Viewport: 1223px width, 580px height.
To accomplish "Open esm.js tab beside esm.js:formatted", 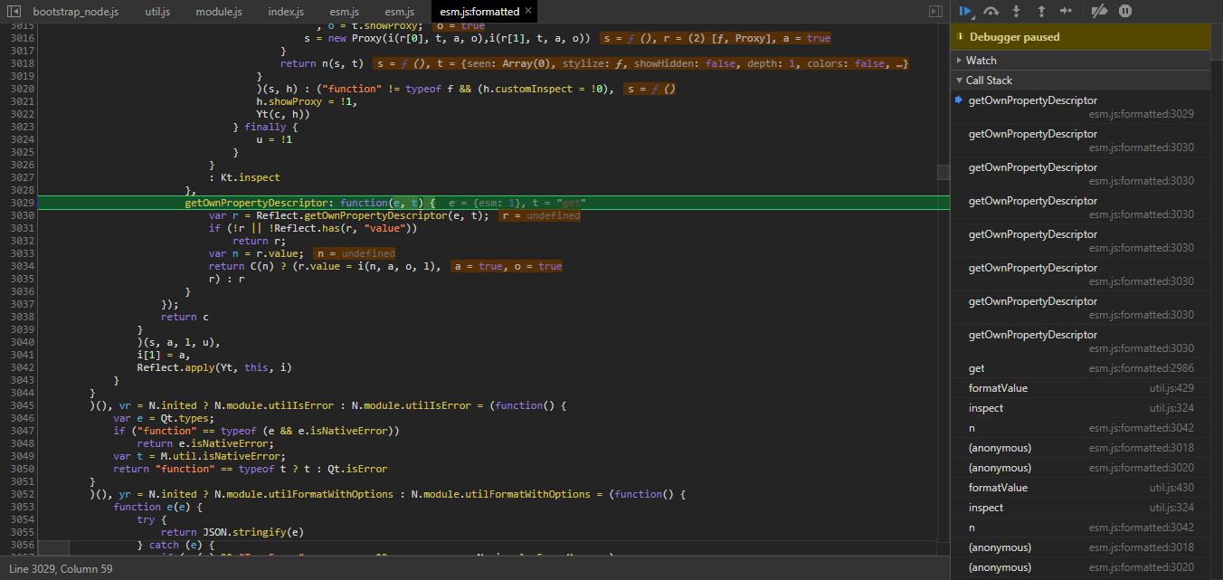I will click(x=399, y=12).
